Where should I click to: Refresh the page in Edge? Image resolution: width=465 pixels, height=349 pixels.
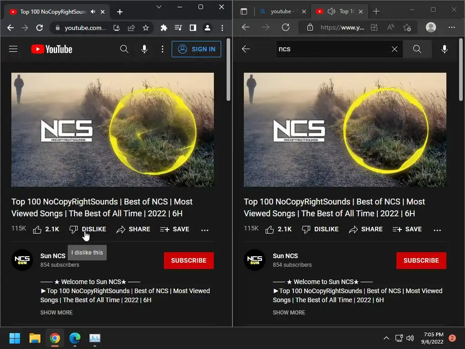click(x=286, y=28)
